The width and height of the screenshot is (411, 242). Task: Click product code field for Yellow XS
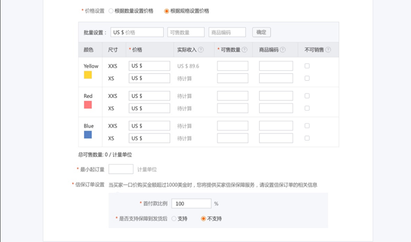pos(276,78)
